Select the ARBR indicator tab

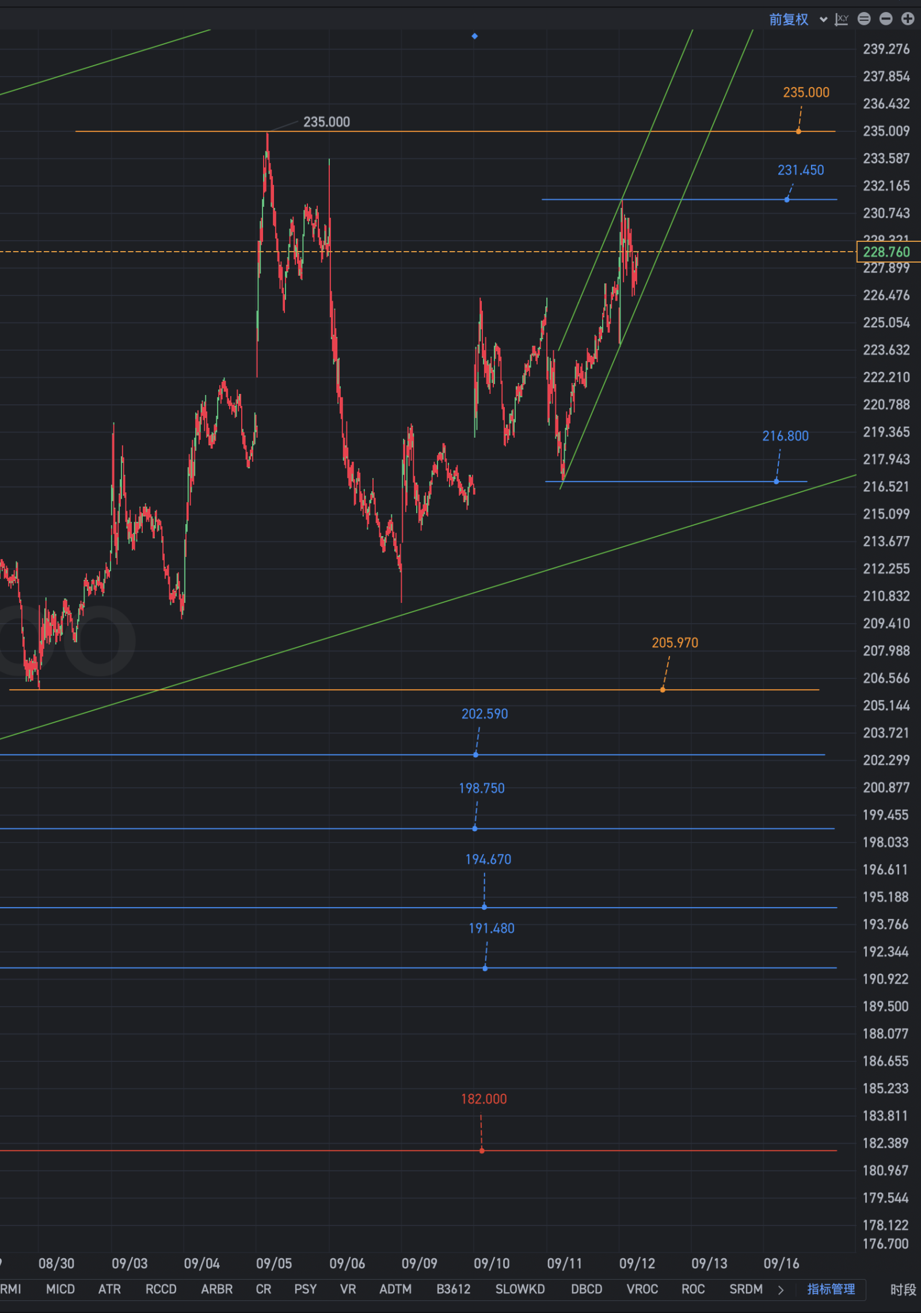216,1289
